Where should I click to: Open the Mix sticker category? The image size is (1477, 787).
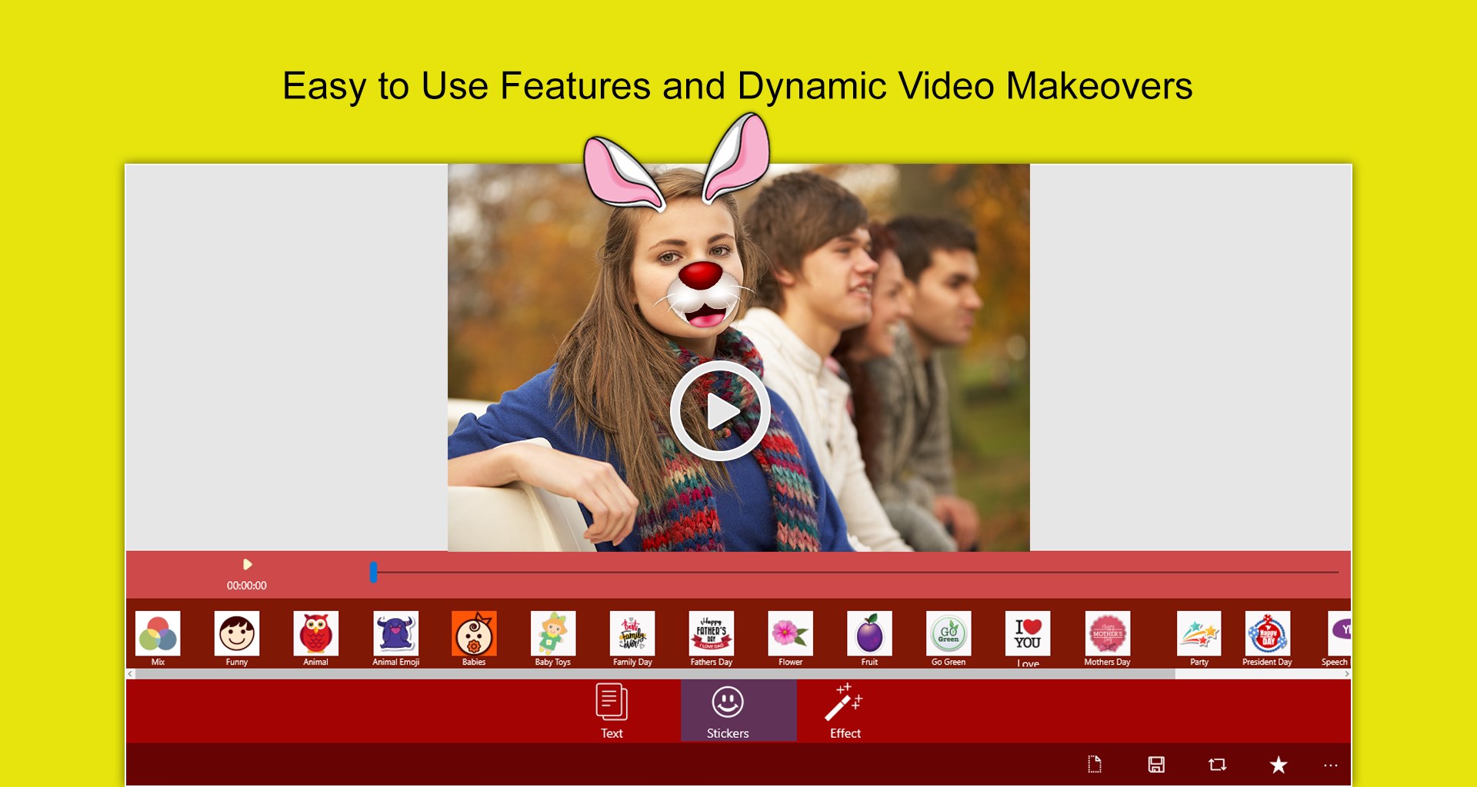tap(158, 638)
